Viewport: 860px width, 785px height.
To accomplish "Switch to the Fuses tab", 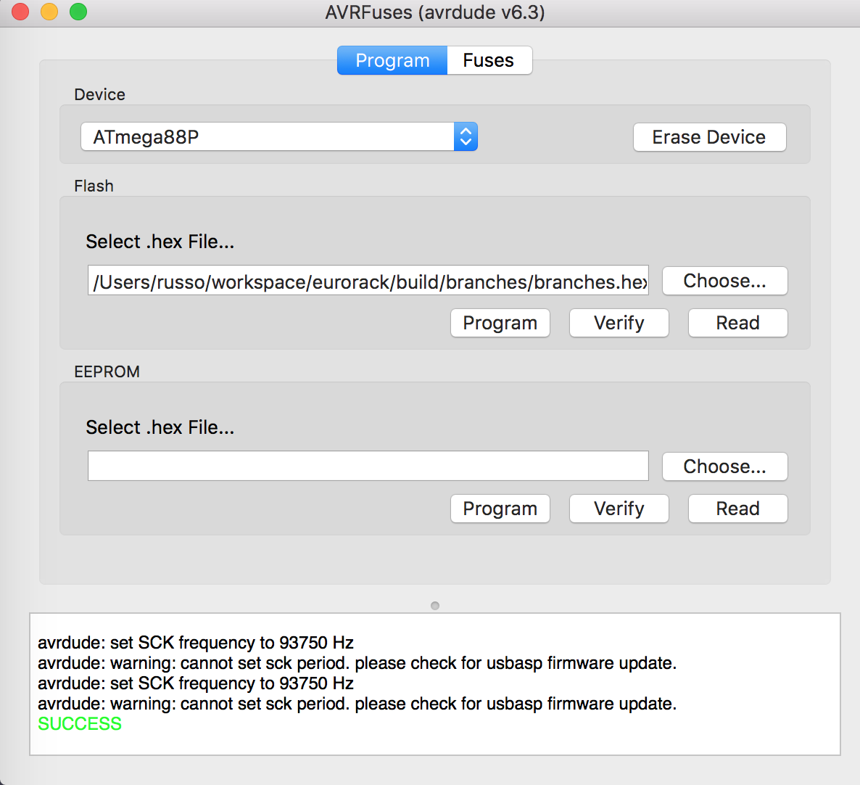I will point(489,60).
